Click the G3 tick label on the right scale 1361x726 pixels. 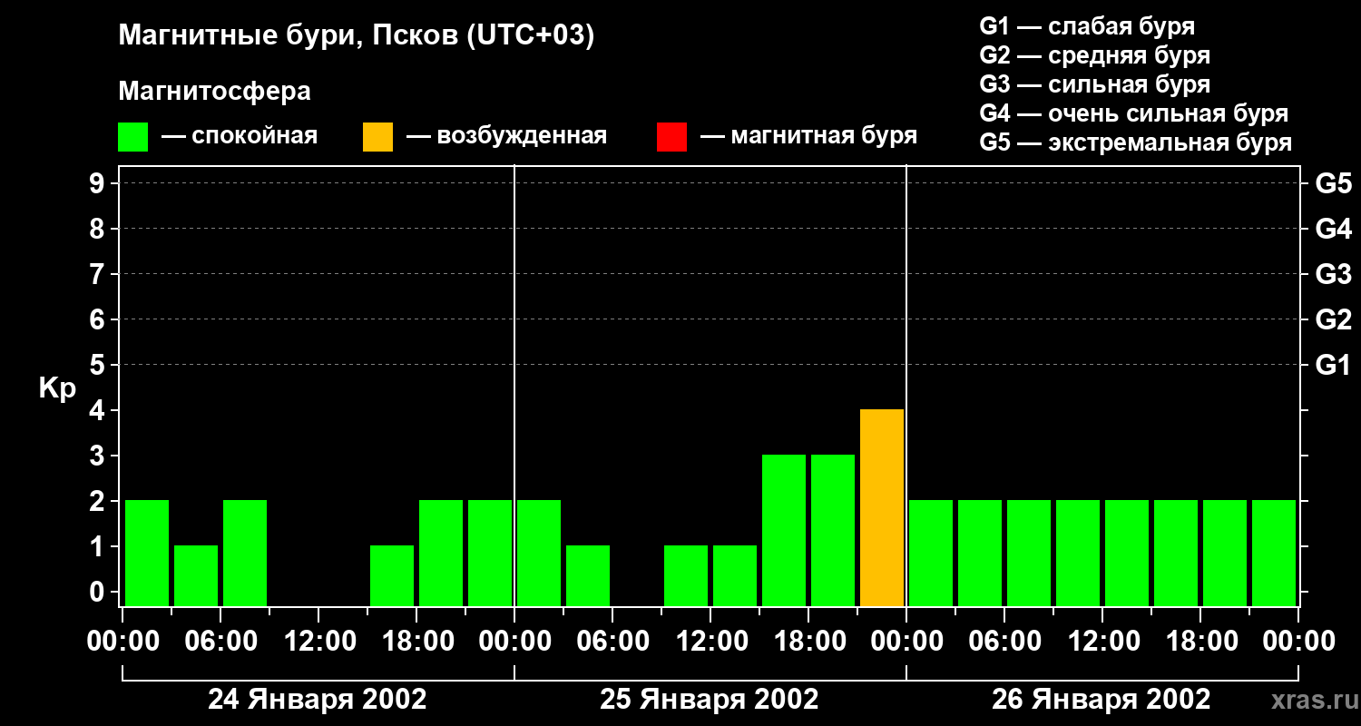pos(1333,274)
